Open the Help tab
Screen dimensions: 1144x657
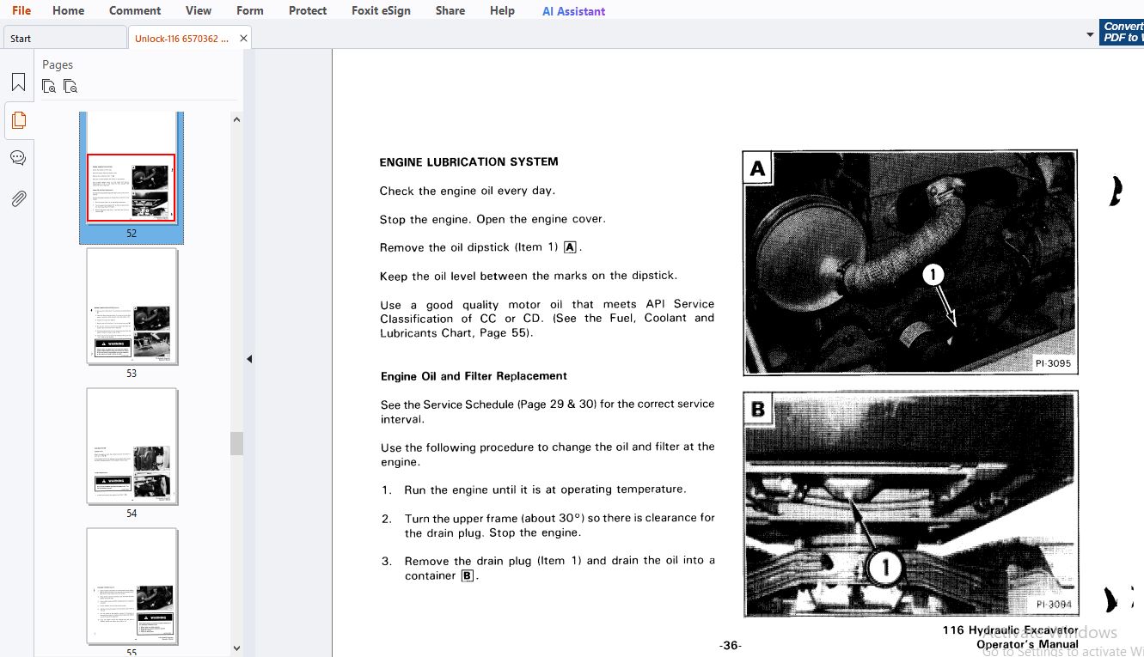[x=502, y=10]
